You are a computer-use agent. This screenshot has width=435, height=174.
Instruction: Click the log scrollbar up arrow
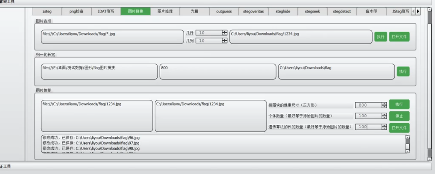click(407, 137)
